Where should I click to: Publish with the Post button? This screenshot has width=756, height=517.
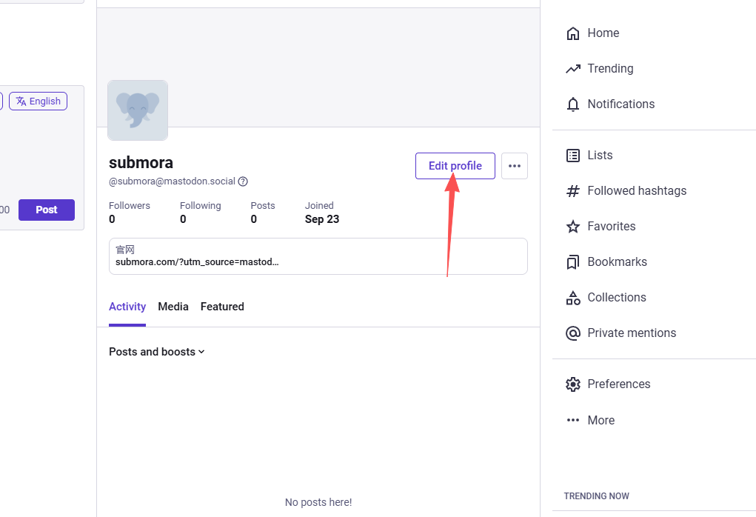pos(47,210)
